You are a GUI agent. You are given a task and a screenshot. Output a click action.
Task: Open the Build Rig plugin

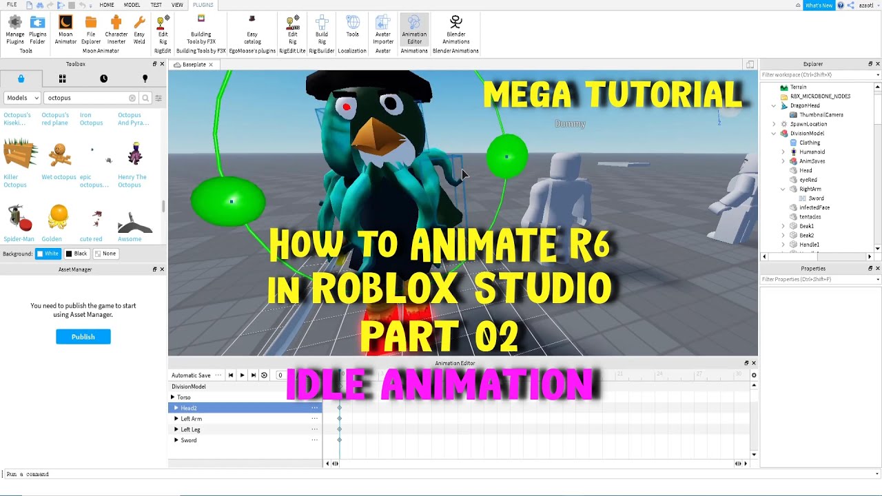pos(322,30)
